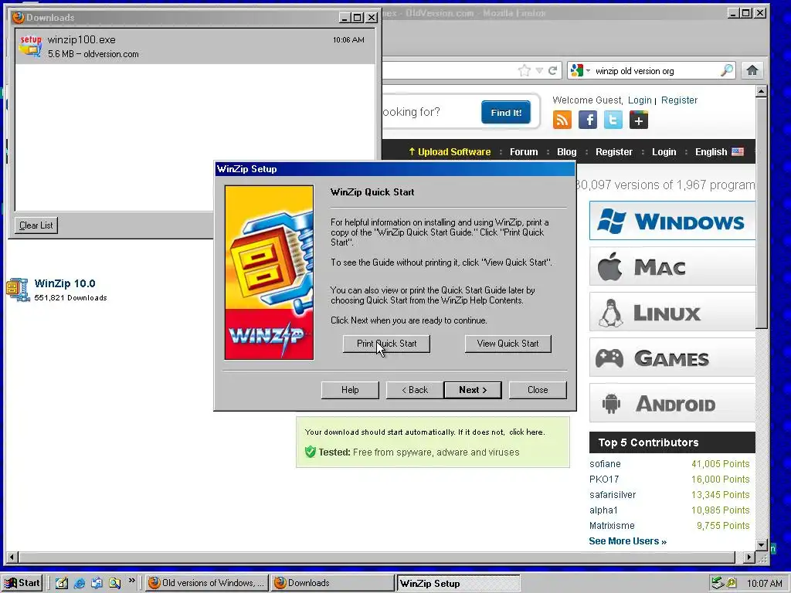Switch to WinZip Setup taskbar button
The image size is (791, 593).
click(x=458, y=584)
